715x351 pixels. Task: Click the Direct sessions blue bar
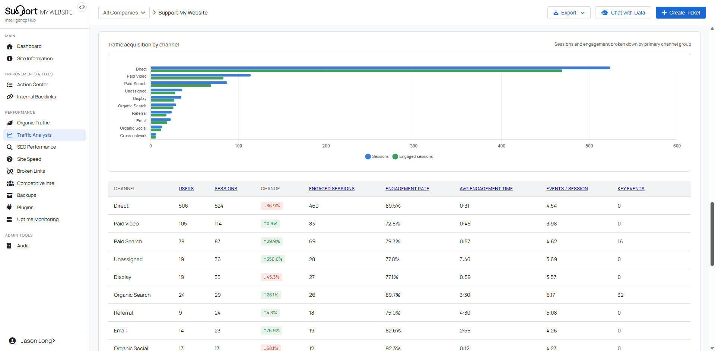coord(380,68)
